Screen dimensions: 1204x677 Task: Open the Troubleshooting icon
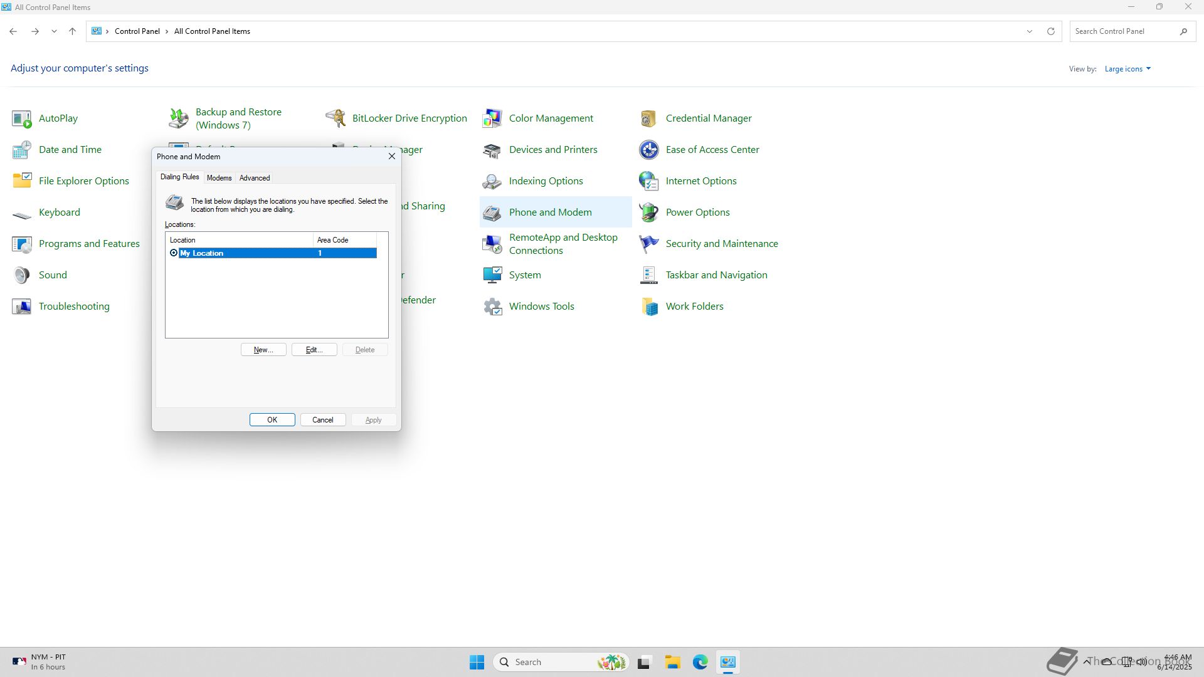point(22,307)
